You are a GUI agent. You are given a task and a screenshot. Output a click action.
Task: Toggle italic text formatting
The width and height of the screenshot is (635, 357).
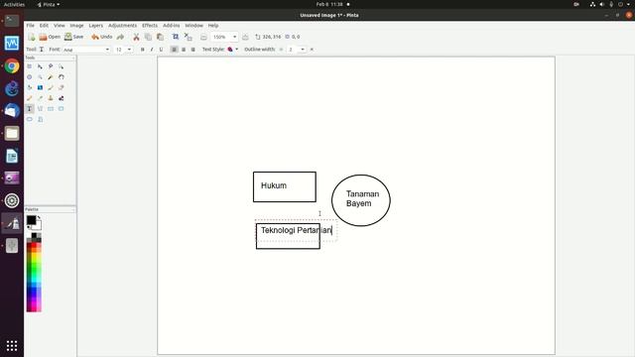click(x=152, y=50)
